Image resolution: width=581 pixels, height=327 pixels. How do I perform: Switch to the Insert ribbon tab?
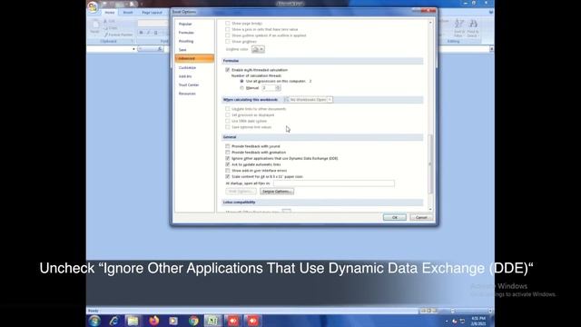pos(128,13)
